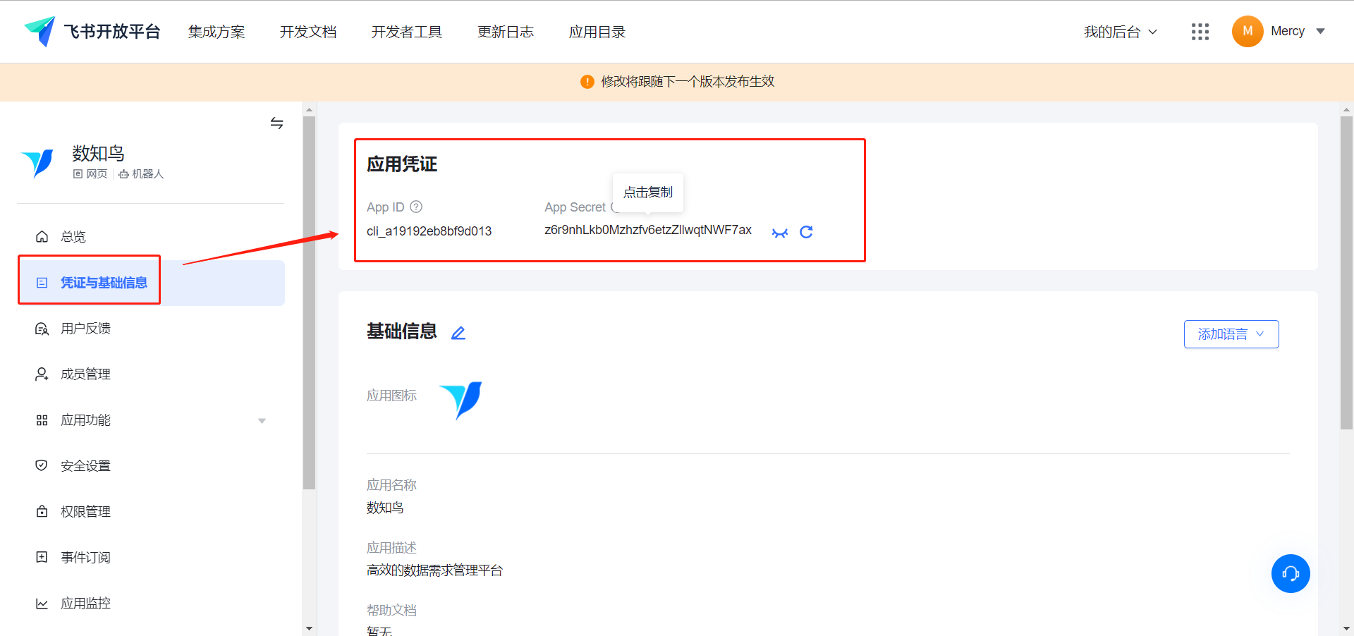Edit 基础信息 with the pencil icon
This screenshot has width=1354, height=636.
click(458, 333)
